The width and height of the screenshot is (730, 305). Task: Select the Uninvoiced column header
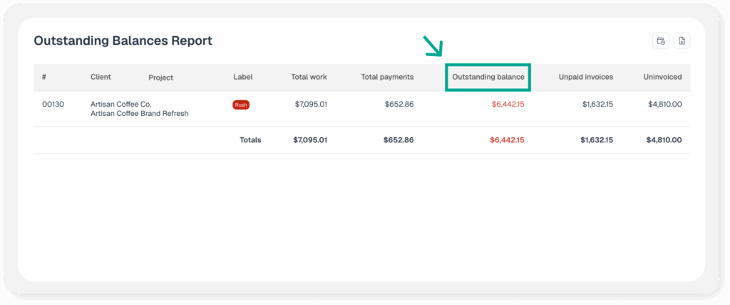[662, 77]
